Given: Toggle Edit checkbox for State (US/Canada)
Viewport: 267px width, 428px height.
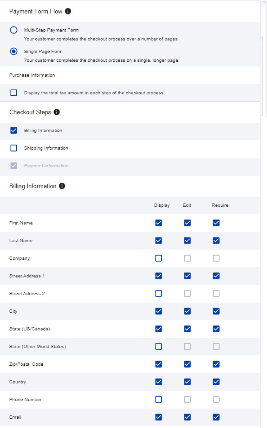Looking at the screenshot, I should click(x=187, y=329).
